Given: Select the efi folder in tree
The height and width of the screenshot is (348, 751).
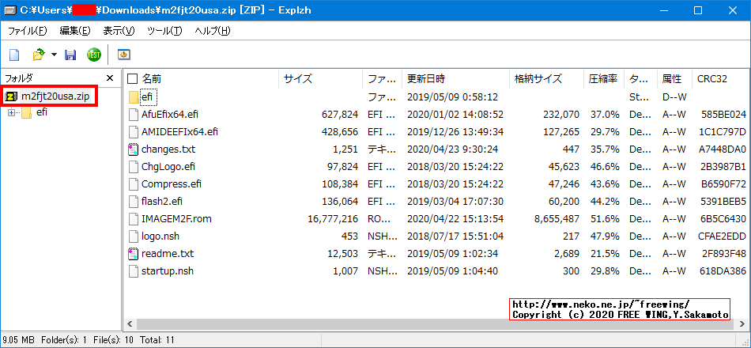Looking at the screenshot, I should (42, 112).
